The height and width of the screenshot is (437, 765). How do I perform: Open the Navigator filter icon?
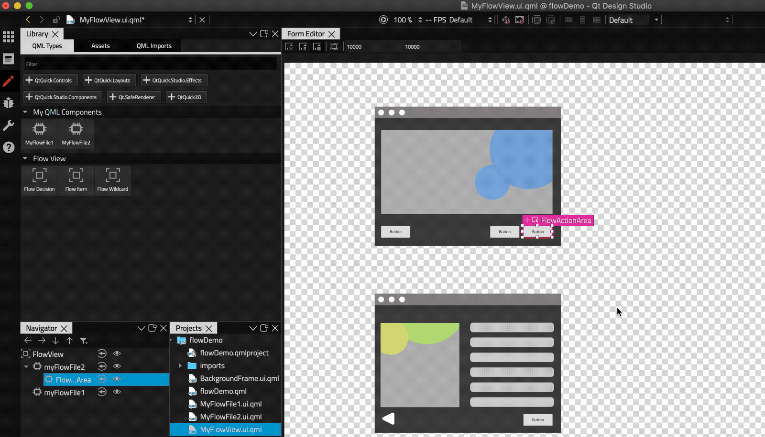tap(84, 341)
